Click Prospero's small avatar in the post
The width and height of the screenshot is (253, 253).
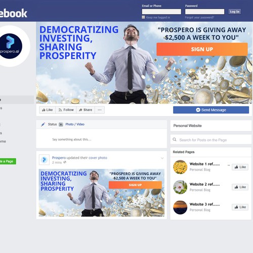pos(44,159)
